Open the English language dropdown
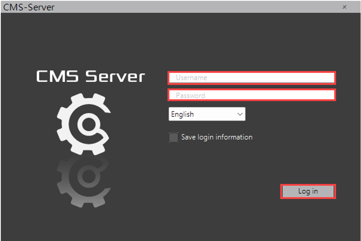This screenshot has height=241, width=361. pos(207,114)
